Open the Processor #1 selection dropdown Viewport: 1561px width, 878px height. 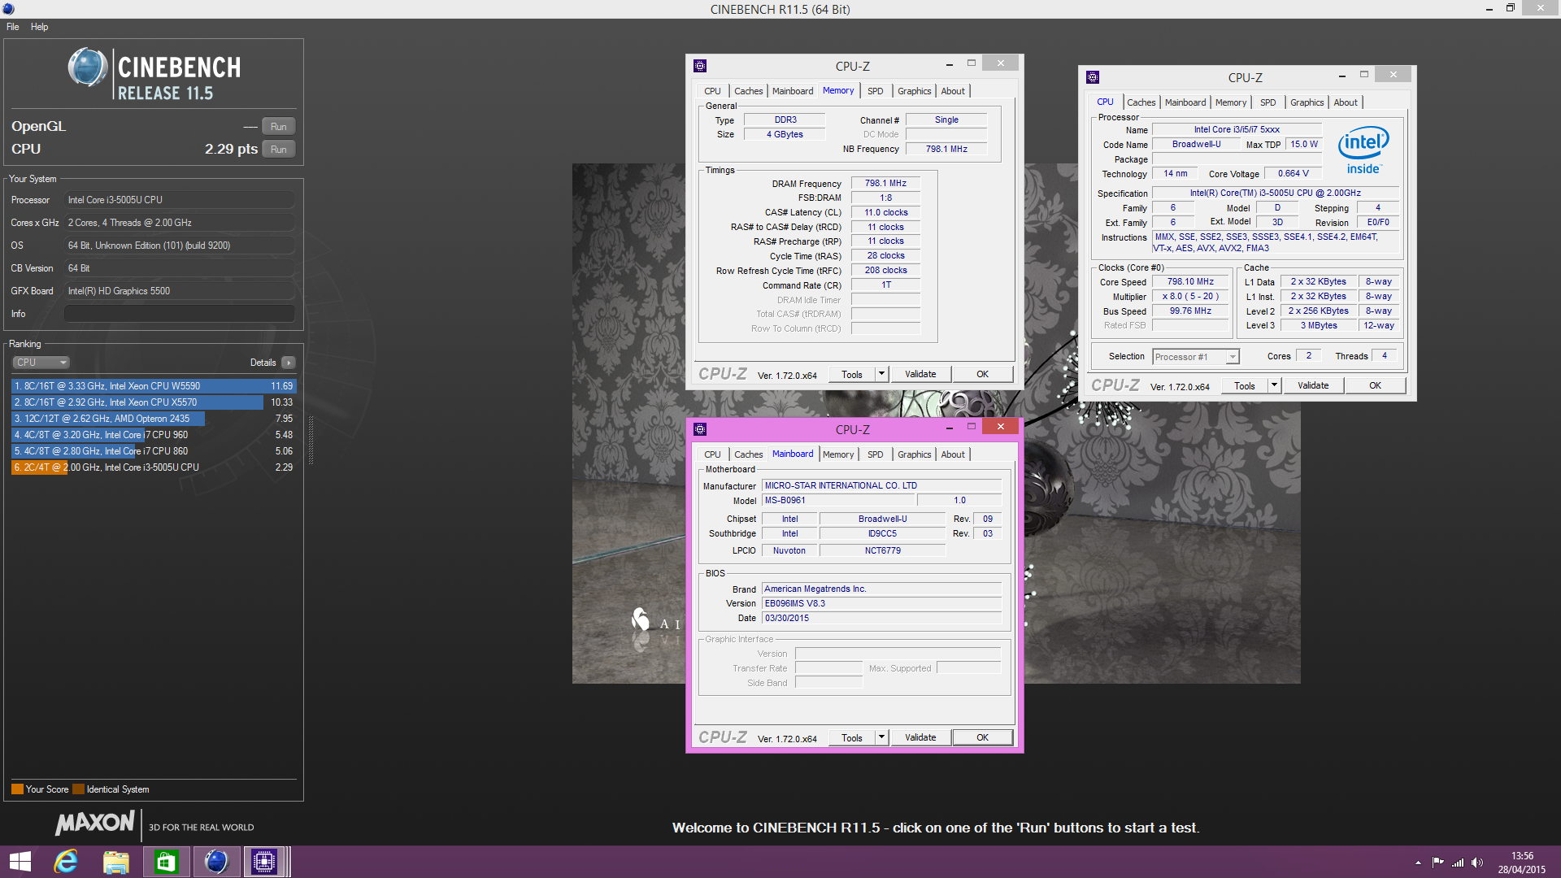[x=1196, y=357]
